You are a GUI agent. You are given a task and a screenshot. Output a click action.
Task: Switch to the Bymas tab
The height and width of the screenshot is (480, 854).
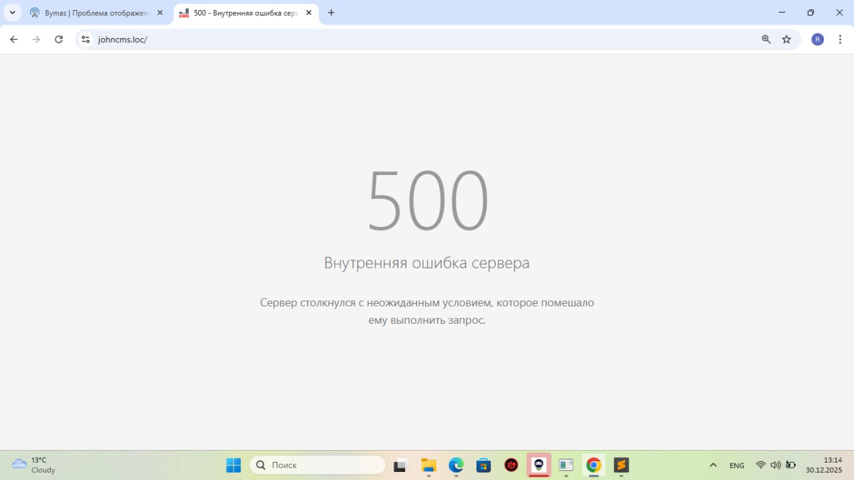coord(93,13)
